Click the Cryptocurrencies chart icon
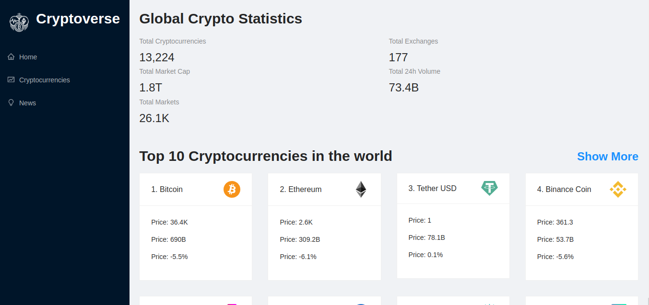 11,80
